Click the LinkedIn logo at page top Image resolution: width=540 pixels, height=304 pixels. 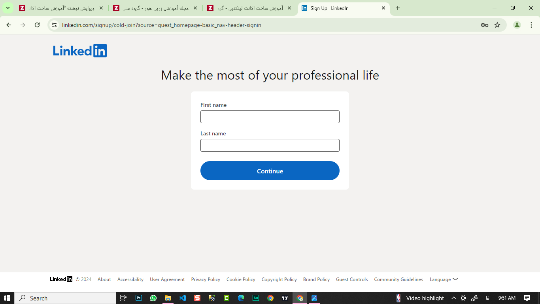(80, 51)
